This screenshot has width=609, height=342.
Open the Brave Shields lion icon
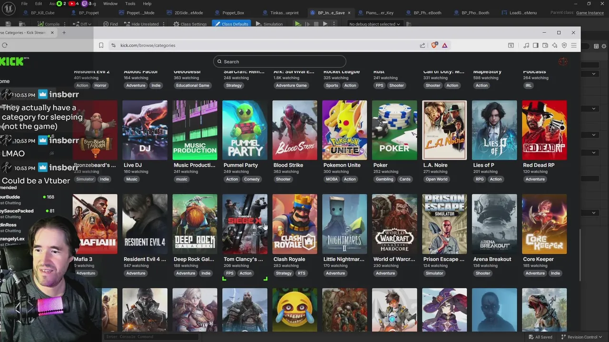434,45
